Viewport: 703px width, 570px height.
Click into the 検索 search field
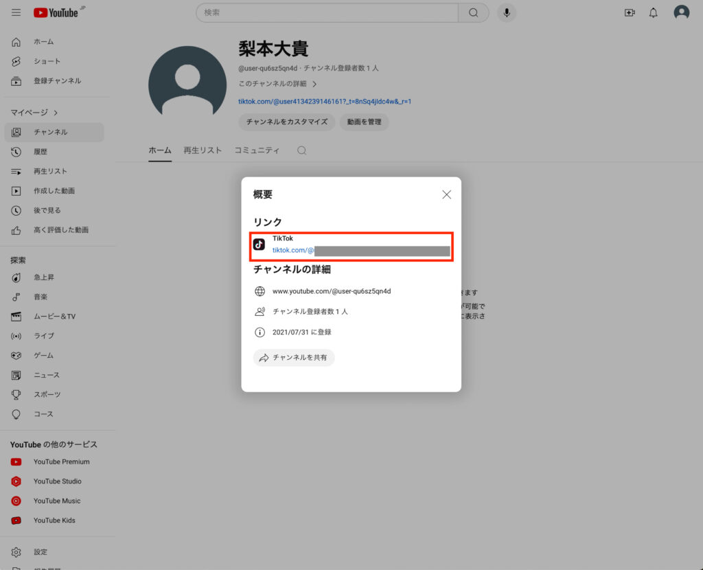(x=328, y=12)
